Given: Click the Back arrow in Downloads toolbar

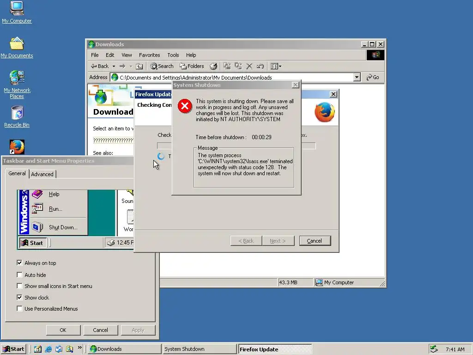Looking at the screenshot, I should point(100,66).
